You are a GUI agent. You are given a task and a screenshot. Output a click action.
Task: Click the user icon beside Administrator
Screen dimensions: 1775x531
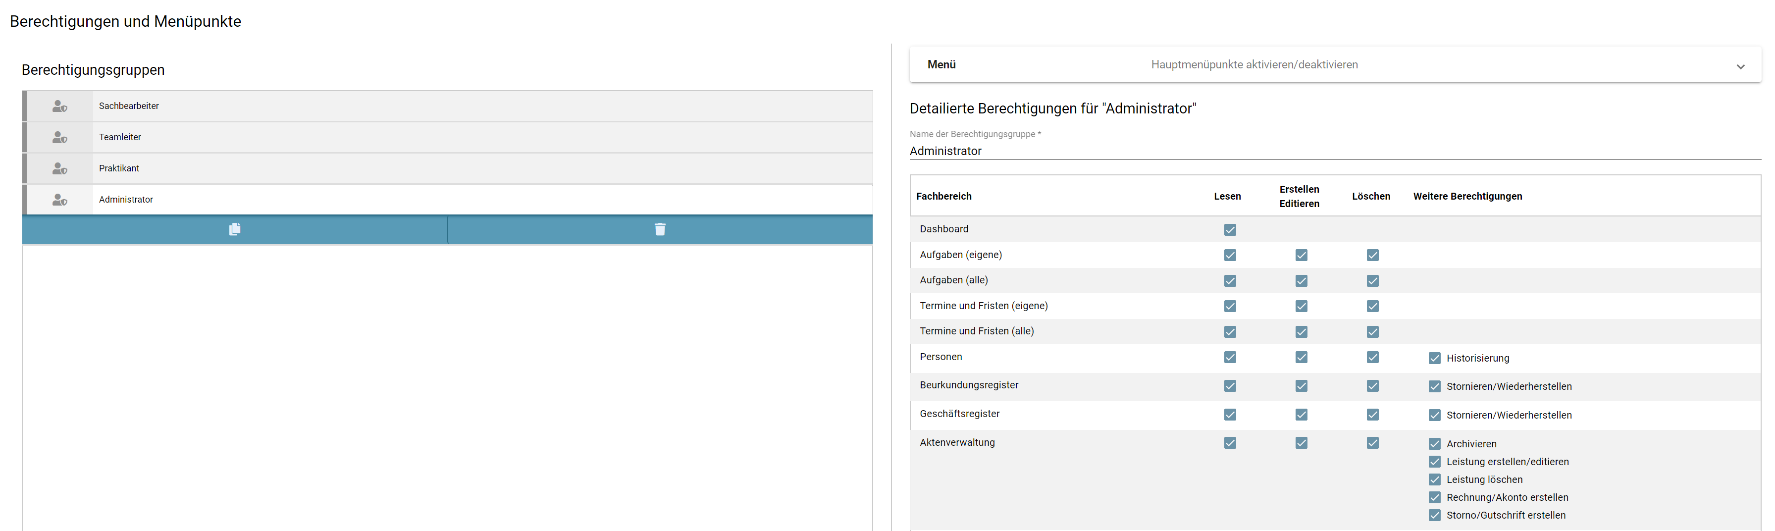pyautogui.click(x=60, y=199)
